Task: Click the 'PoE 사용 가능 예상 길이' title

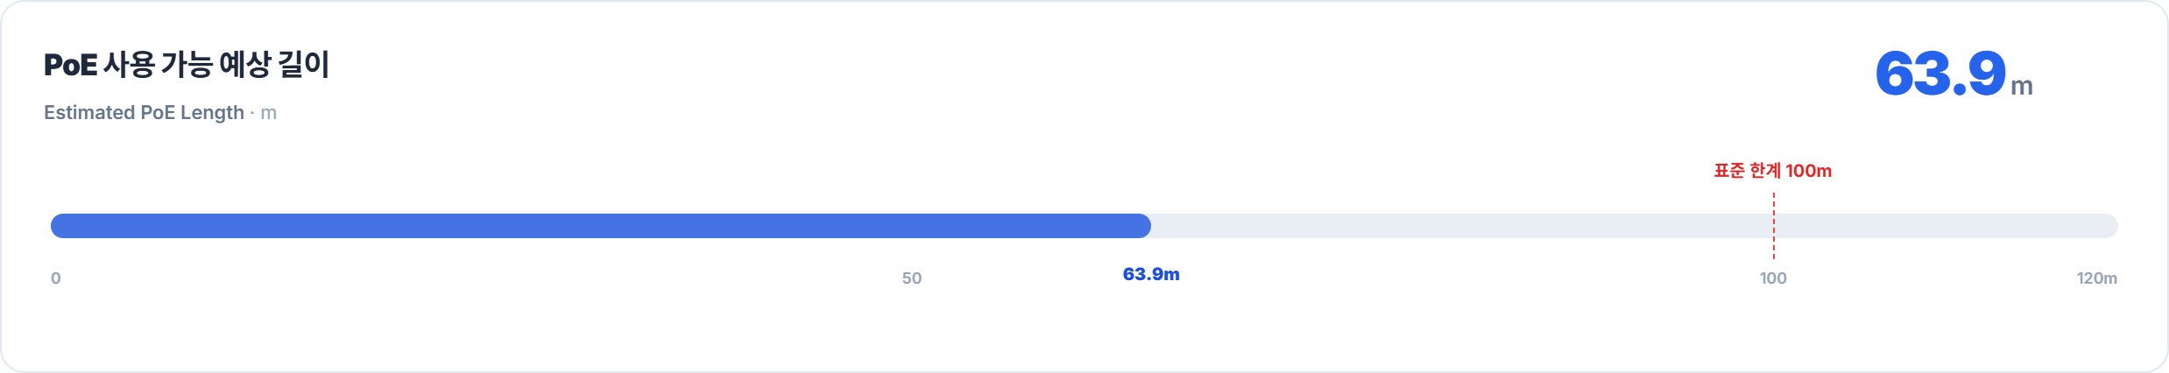Action: tap(187, 65)
